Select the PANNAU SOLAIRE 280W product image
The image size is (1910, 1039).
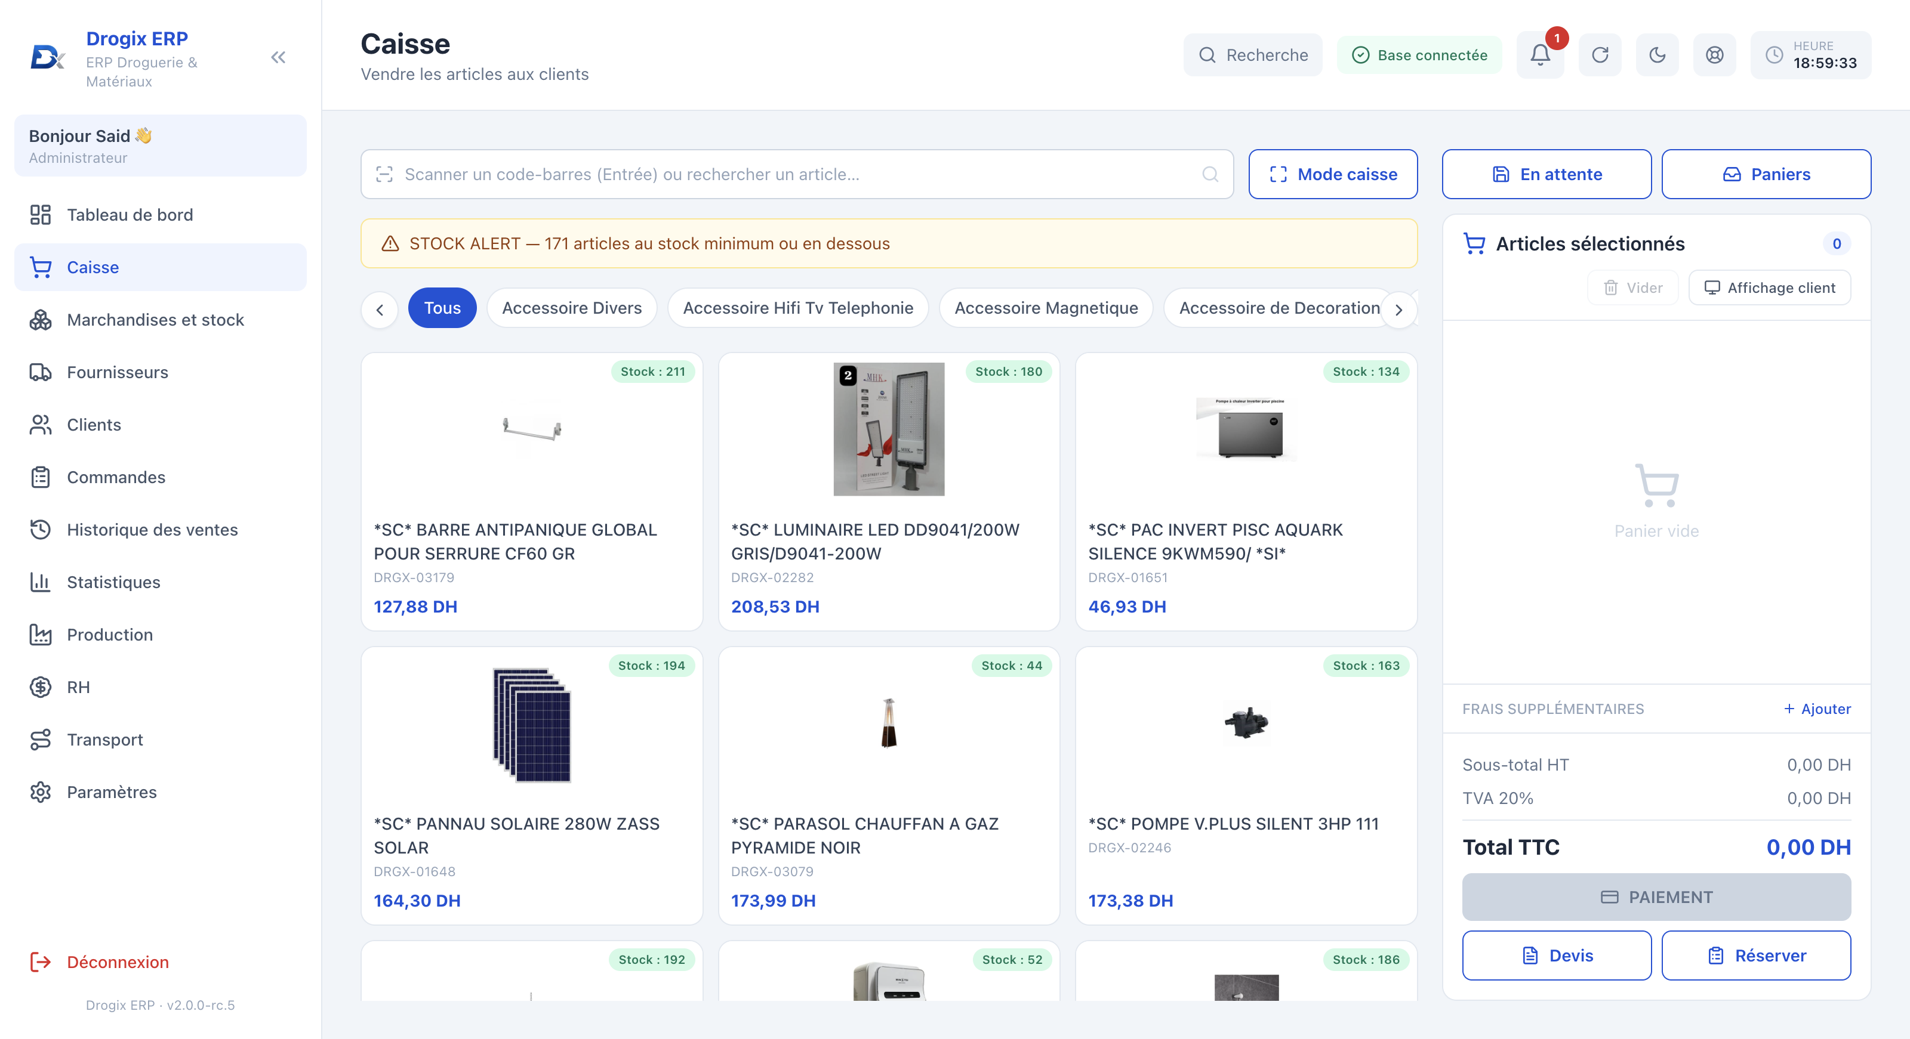(532, 724)
